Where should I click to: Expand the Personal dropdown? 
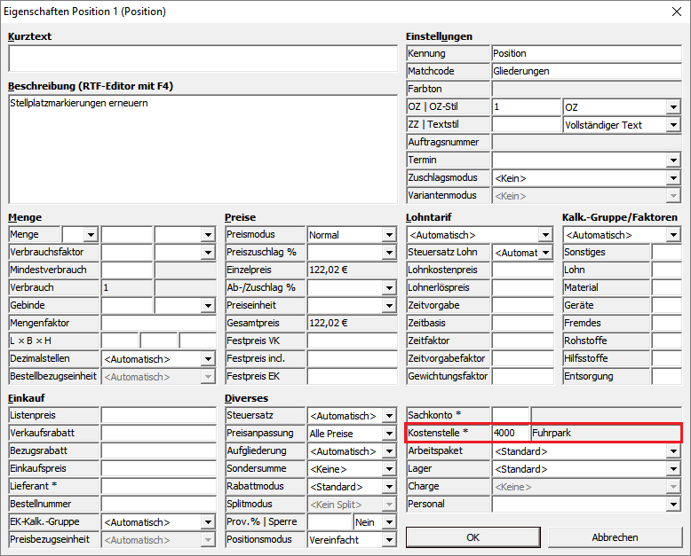click(673, 505)
